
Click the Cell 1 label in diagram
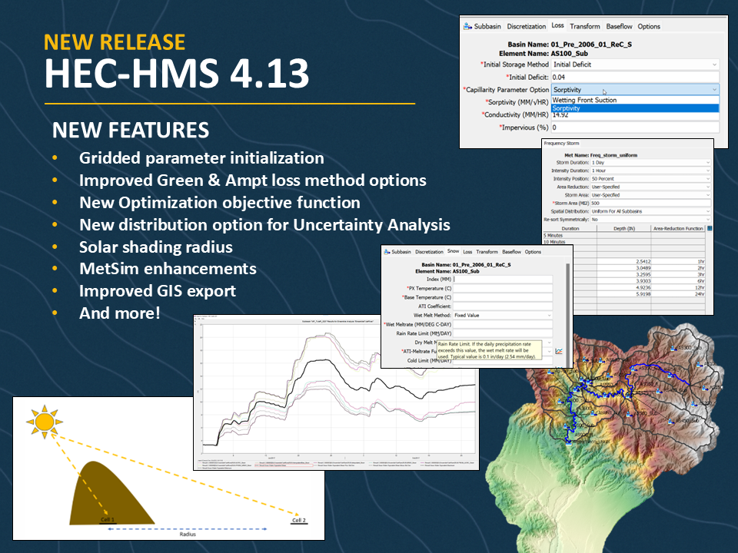coord(108,520)
